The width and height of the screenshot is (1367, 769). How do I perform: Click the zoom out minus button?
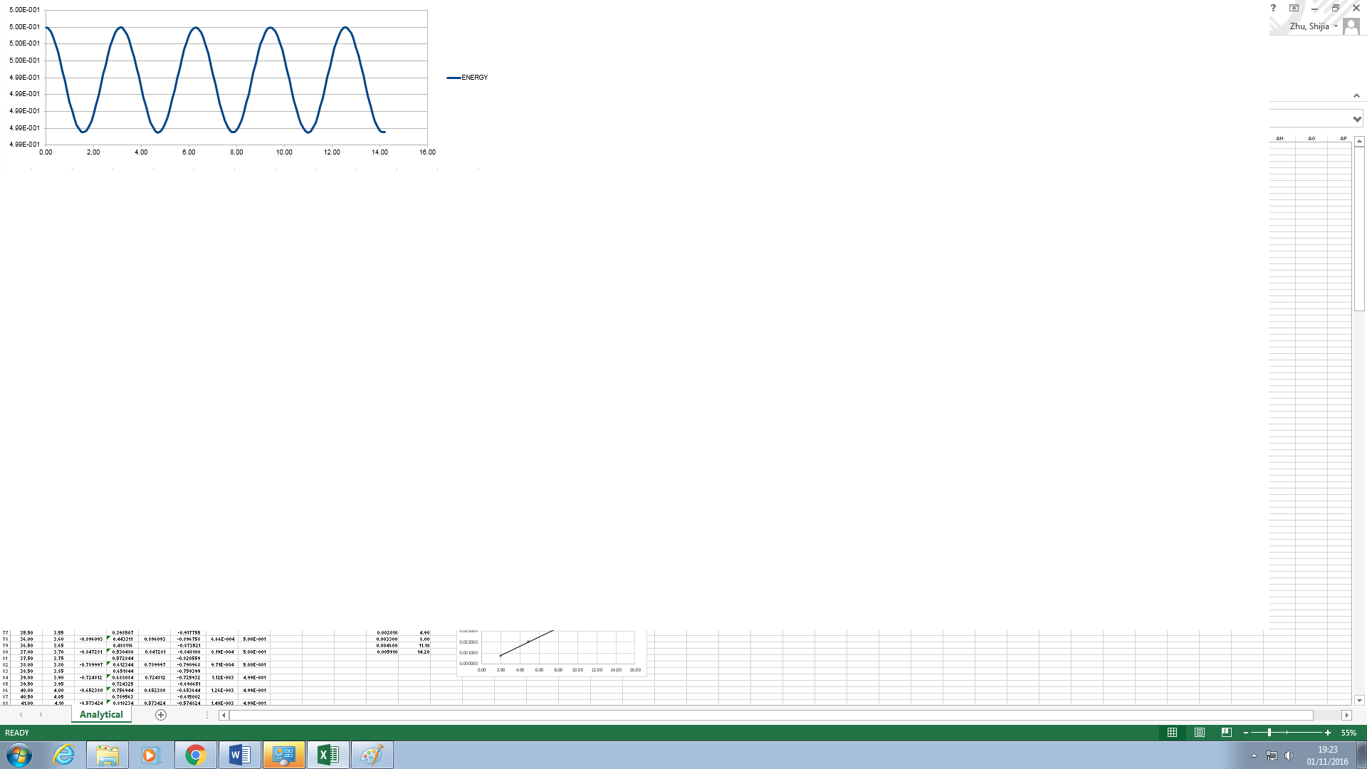coord(1246,733)
